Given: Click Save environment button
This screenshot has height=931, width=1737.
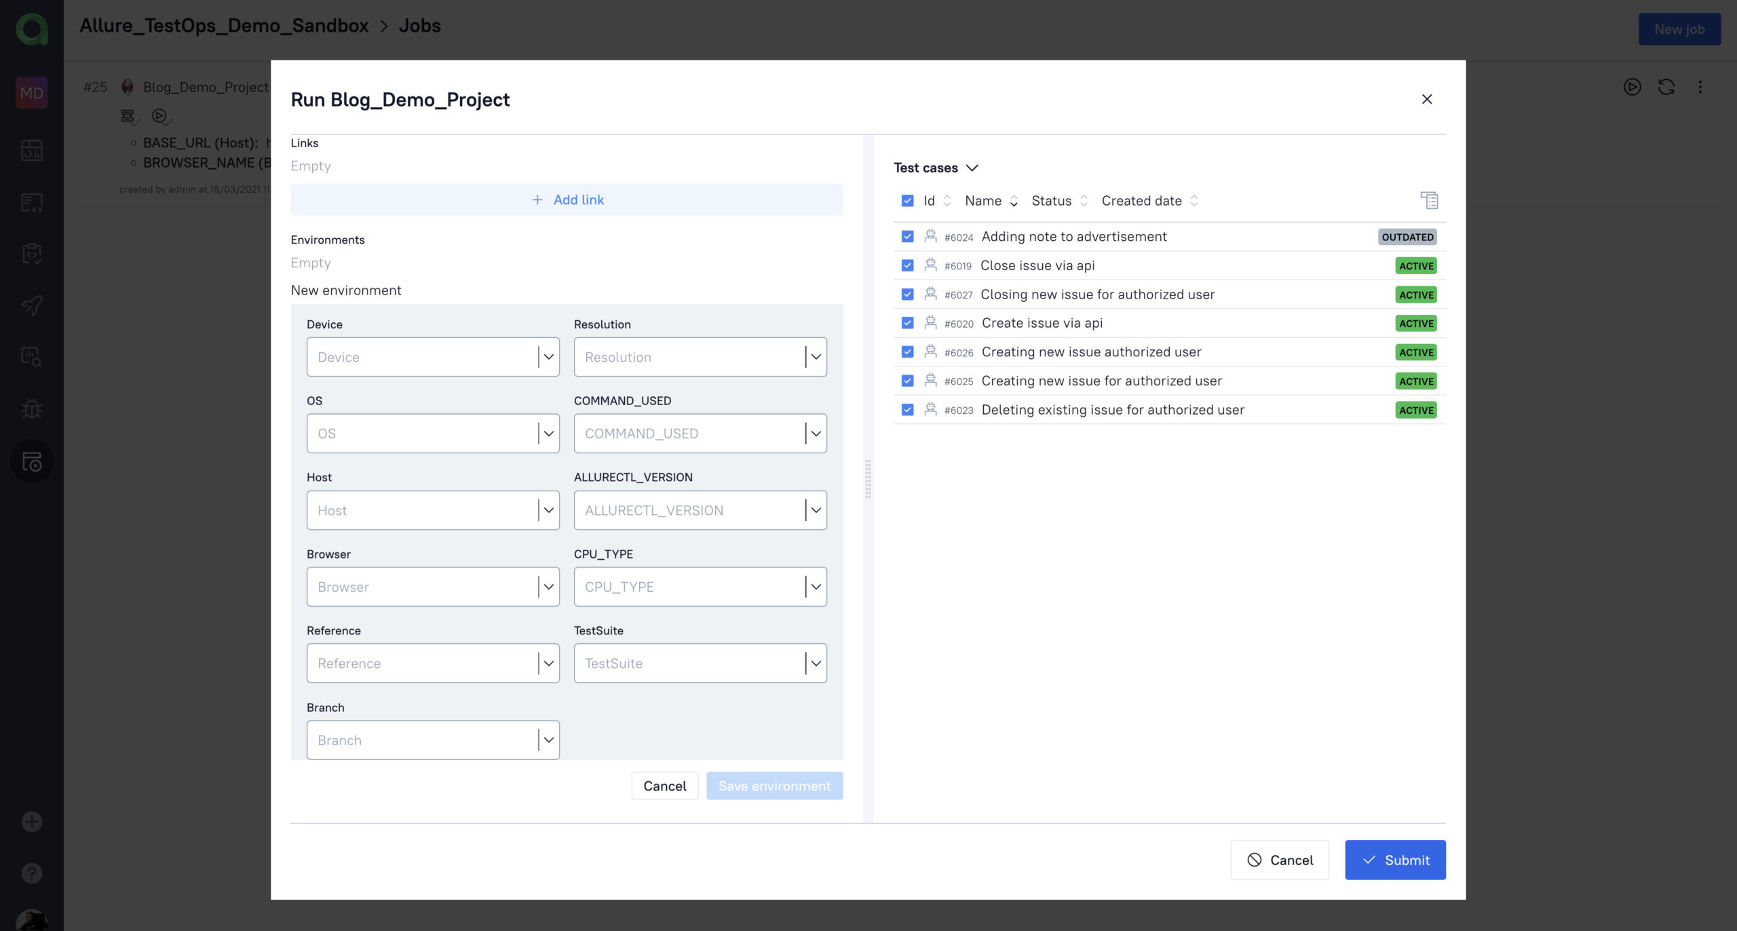Looking at the screenshot, I should [x=774, y=786].
